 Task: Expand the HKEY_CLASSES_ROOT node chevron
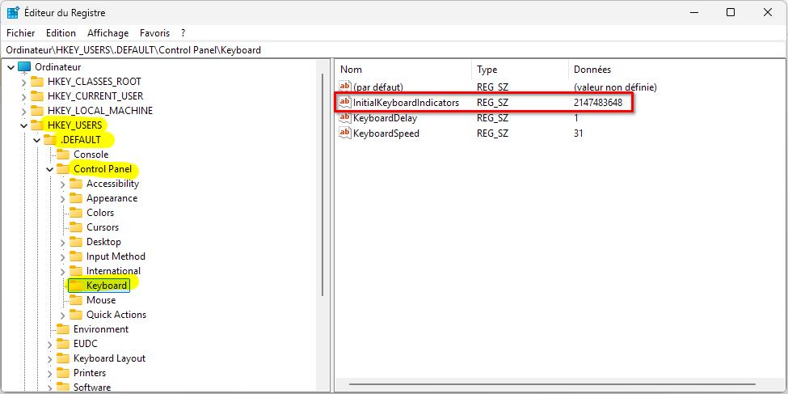point(23,82)
